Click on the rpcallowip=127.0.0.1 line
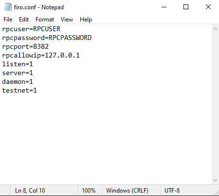Screen dimensions: 219x196 [x=41, y=56]
